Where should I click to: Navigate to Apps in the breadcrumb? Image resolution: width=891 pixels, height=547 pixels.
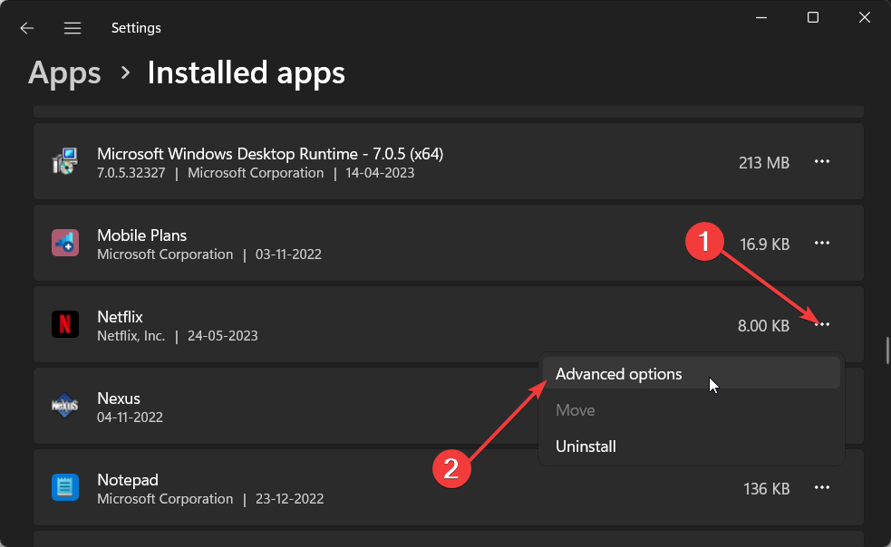(64, 73)
